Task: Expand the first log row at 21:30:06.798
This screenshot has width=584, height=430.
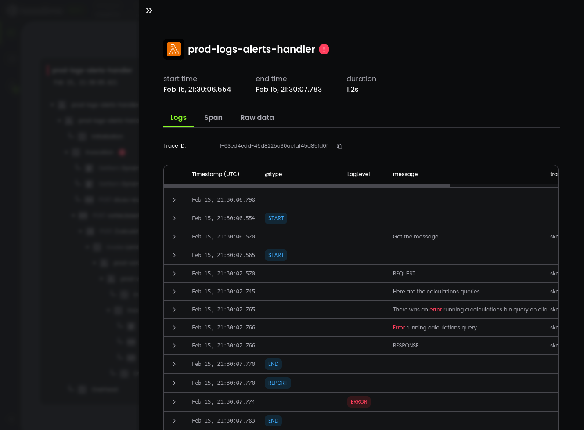Action: point(174,200)
